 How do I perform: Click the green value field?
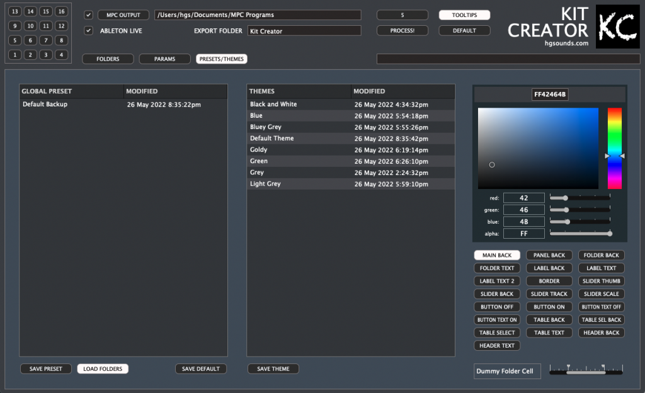(523, 210)
